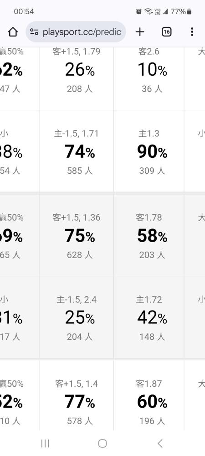205x456 pixels.
Task: Tap the Android home navigation button
Action: pyautogui.click(x=102, y=444)
